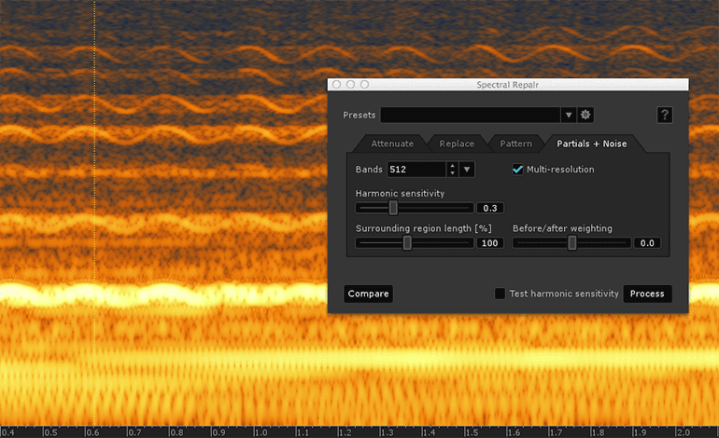Click the empty Presets selection field

(x=471, y=115)
